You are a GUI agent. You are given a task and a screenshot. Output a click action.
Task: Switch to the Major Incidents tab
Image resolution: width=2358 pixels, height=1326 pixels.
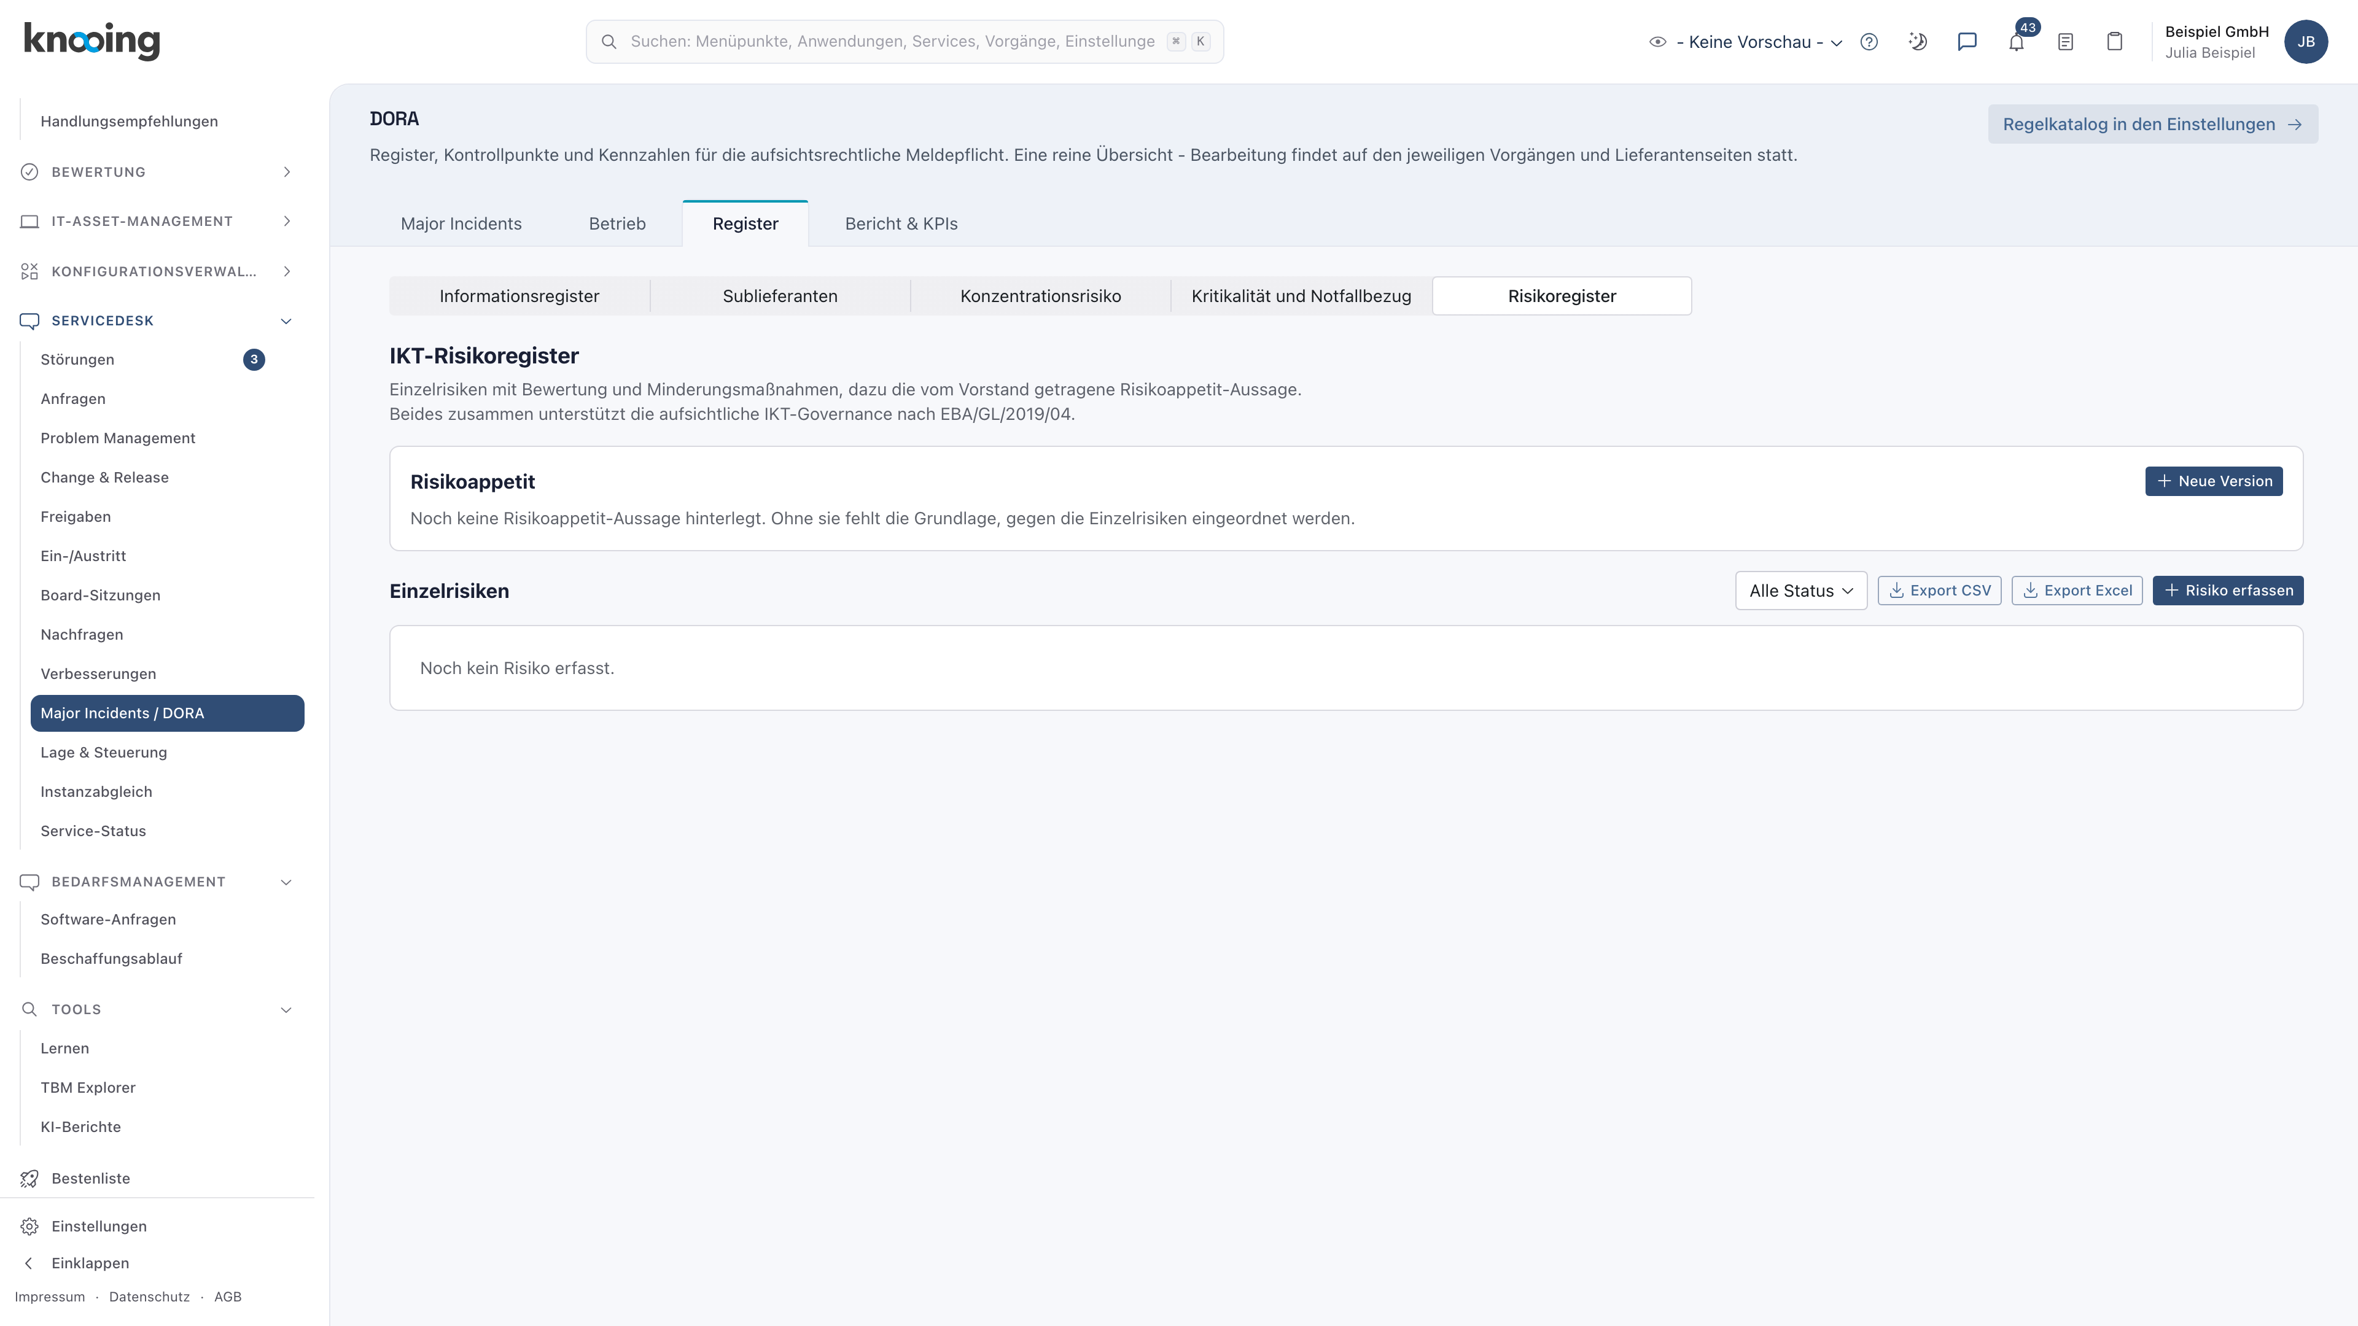coord(461,224)
